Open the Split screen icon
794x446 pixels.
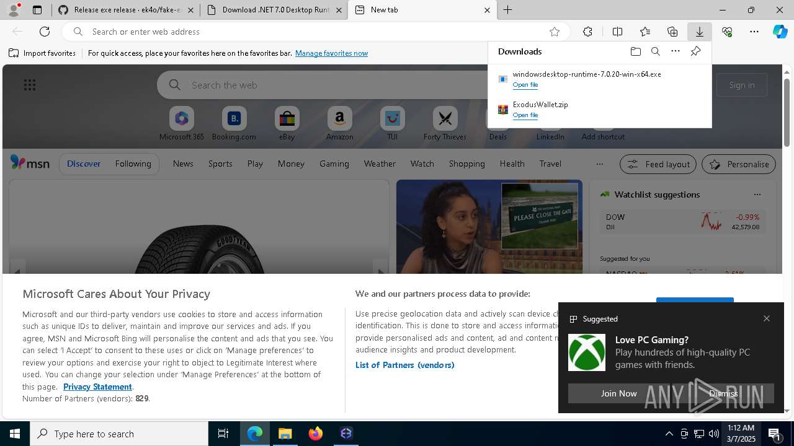click(x=617, y=32)
